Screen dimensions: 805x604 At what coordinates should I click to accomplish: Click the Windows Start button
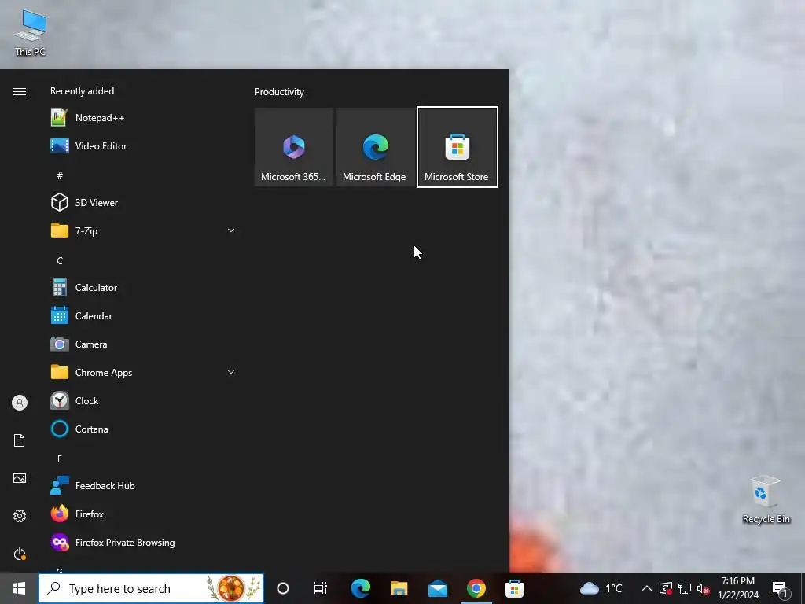[19, 588]
